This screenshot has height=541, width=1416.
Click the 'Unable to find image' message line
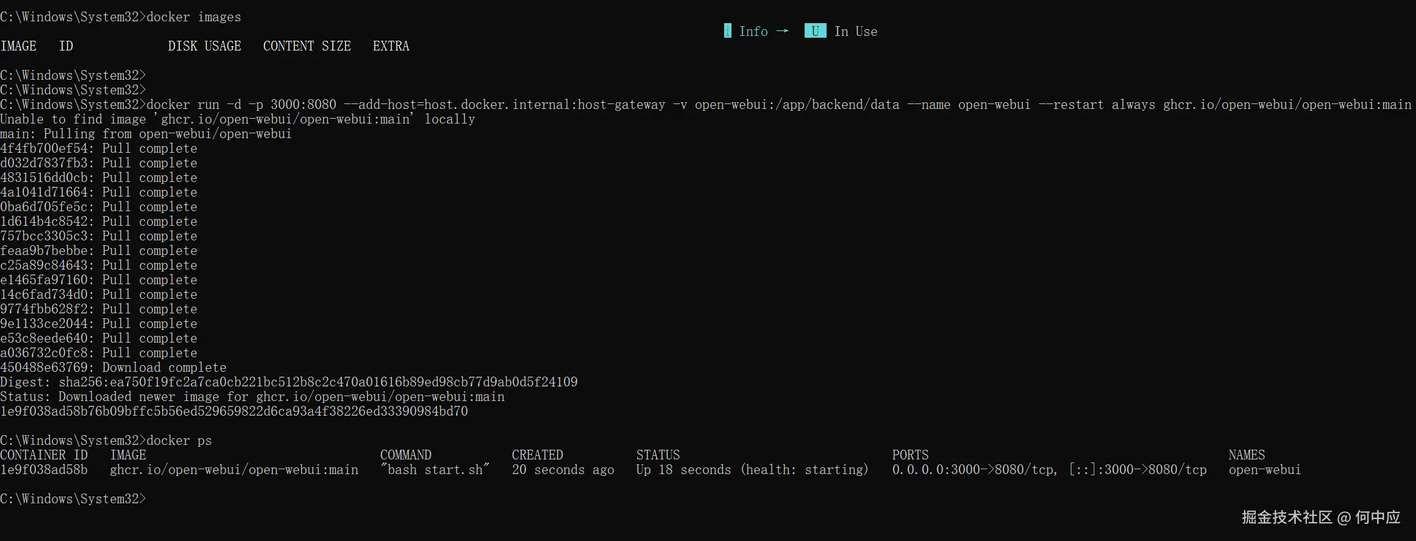[x=238, y=119]
